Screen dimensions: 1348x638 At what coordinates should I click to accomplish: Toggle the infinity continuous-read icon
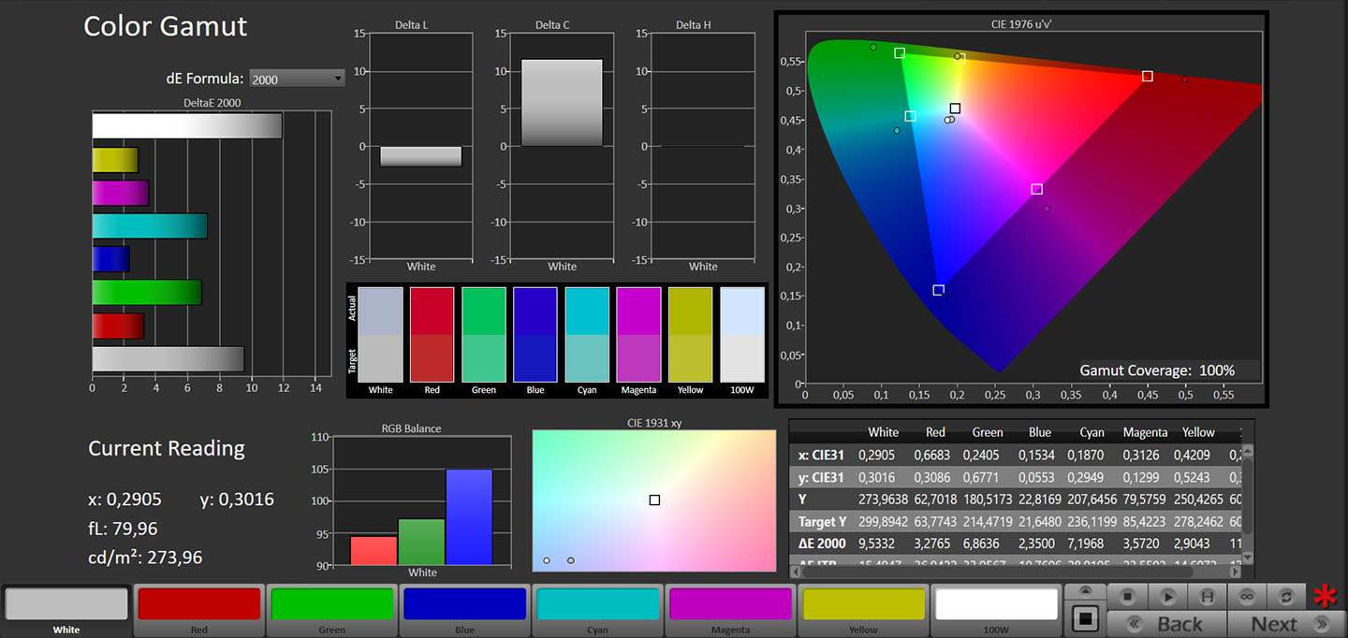click(1247, 596)
